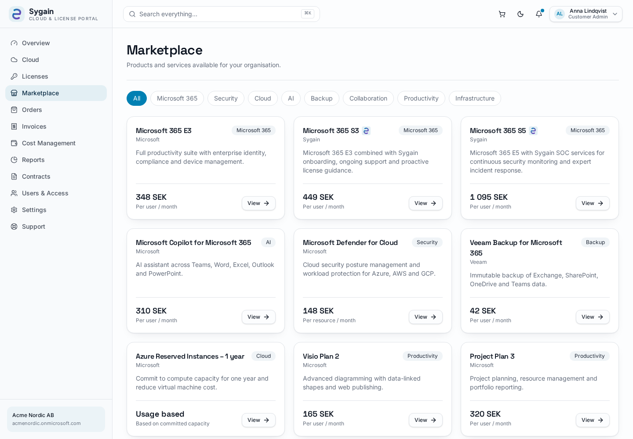Click the Security tag on Defender card
This screenshot has width=633, height=439.
427,242
